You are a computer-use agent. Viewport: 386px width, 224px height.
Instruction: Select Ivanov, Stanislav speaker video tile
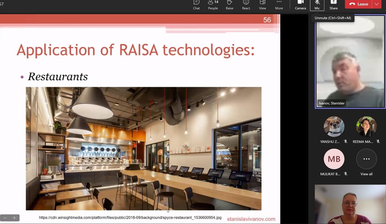pyautogui.click(x=350, y=61)
